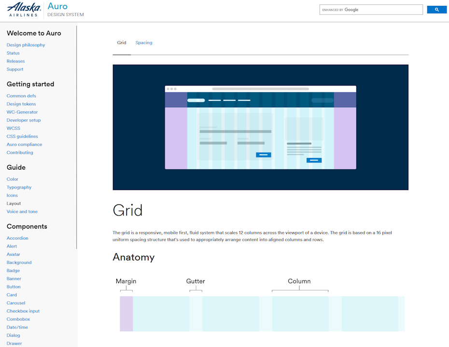449x347 pixels.
Task: Open the Typography guide
Action: (x=19, y=188)
